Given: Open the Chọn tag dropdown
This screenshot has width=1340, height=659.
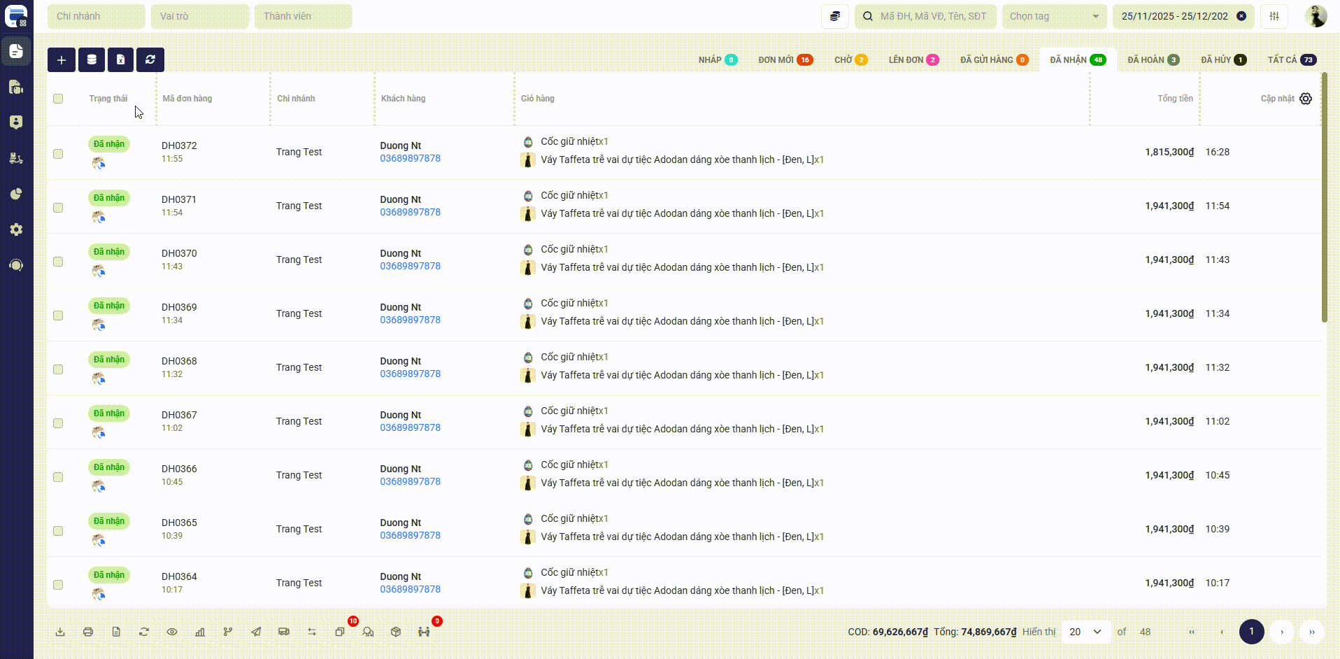Looking at the screenshot, I should (x=1054, y=16).
